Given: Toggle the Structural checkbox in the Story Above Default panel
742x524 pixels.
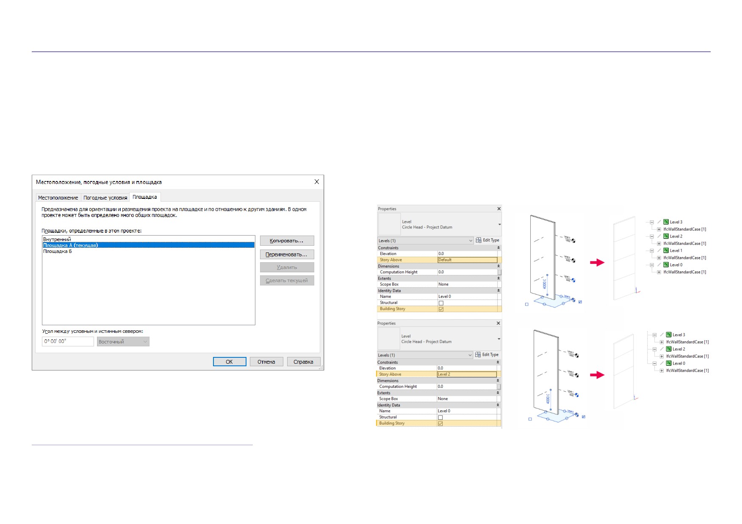Looking at the screenshot, I should tap(441, 303).
